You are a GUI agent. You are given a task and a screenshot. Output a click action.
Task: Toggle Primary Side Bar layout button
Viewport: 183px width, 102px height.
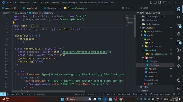coord(151,3)
